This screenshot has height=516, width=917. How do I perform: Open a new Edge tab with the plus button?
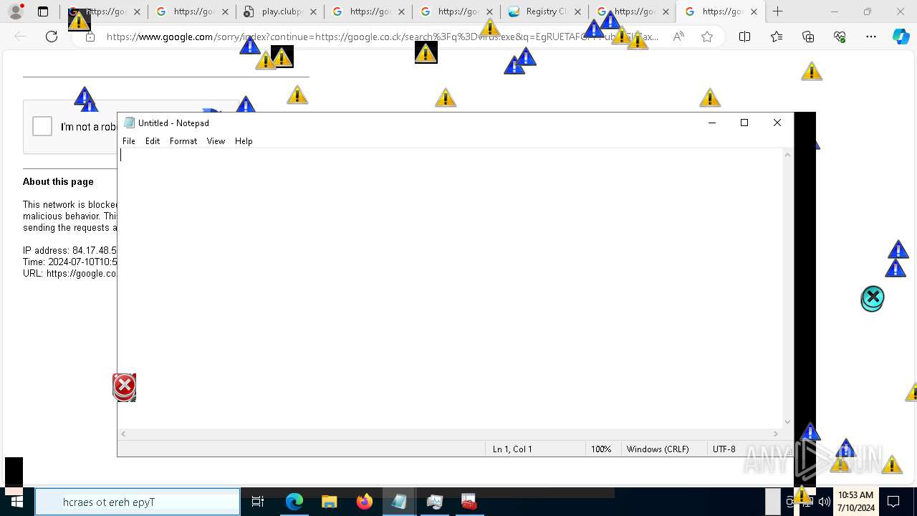click(778, 11)
